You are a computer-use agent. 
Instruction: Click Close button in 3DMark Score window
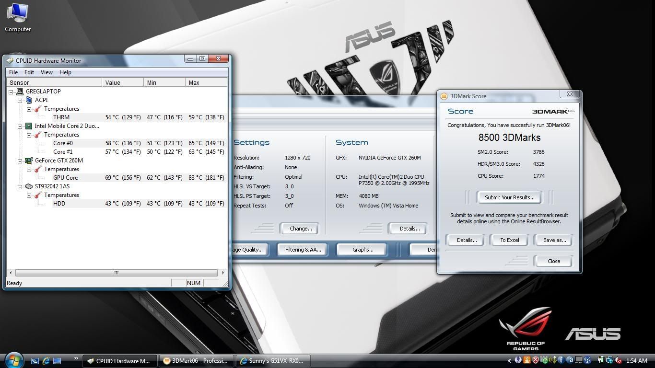554,261
